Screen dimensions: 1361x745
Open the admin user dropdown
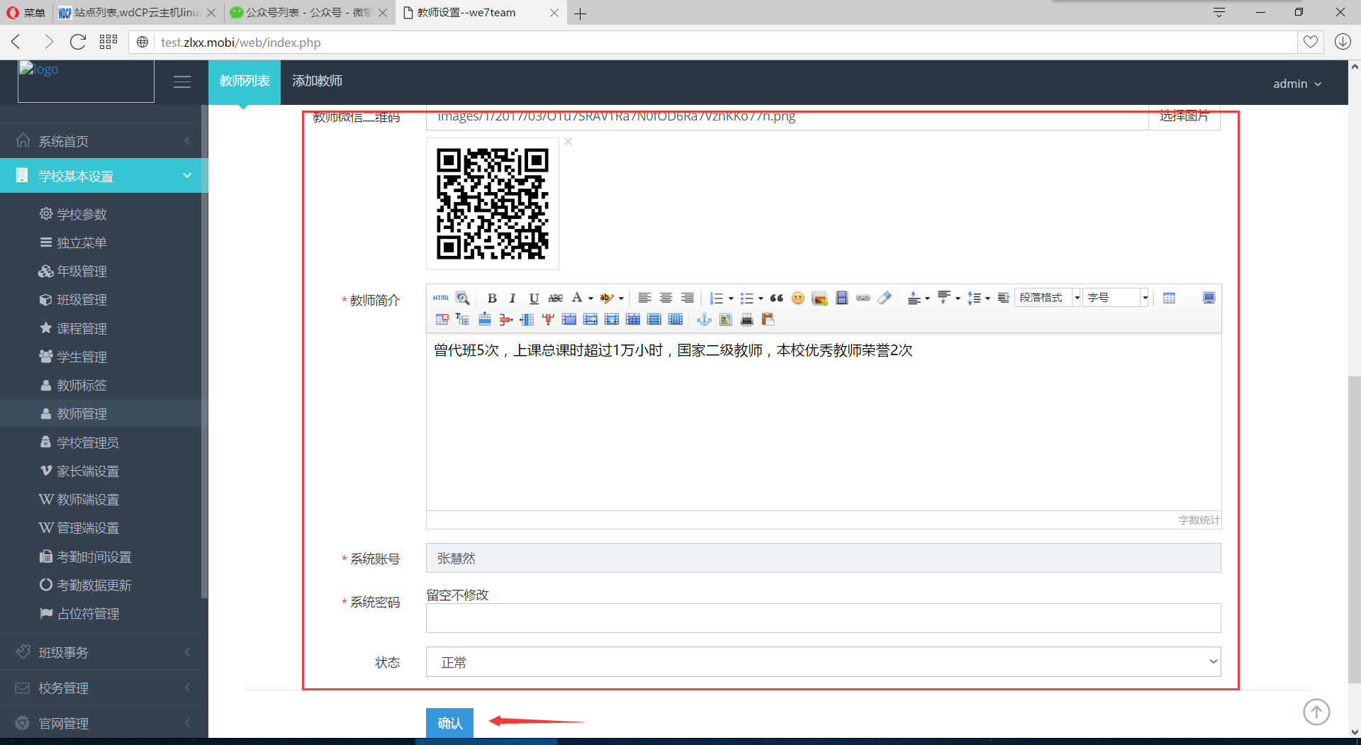(x=1296, y=84)
